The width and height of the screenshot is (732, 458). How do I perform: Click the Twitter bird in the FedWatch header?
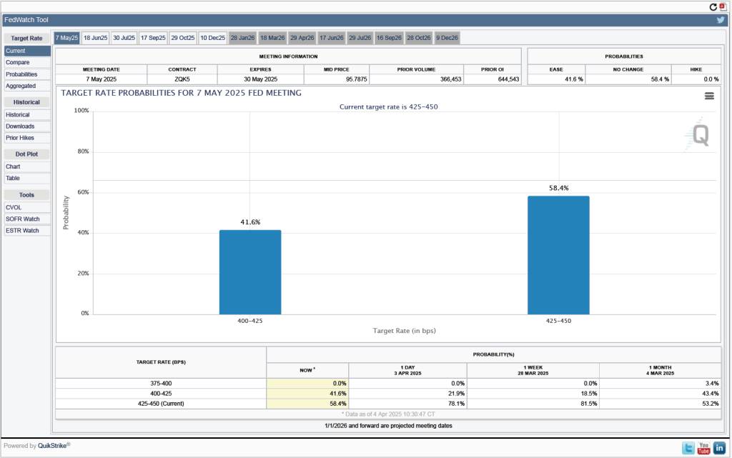721,20
